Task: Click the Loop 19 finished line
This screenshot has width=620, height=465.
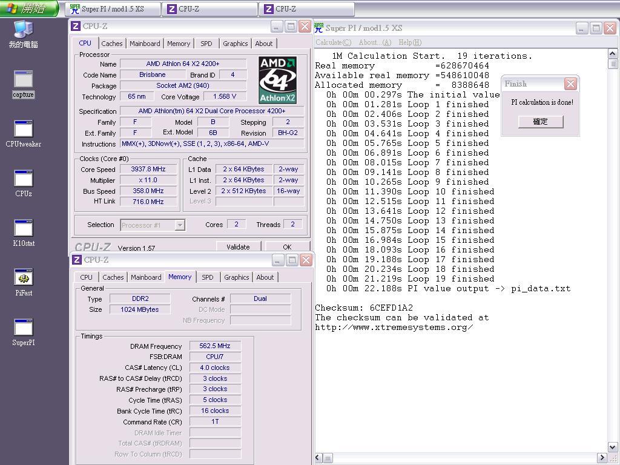Action: (410, 279)
